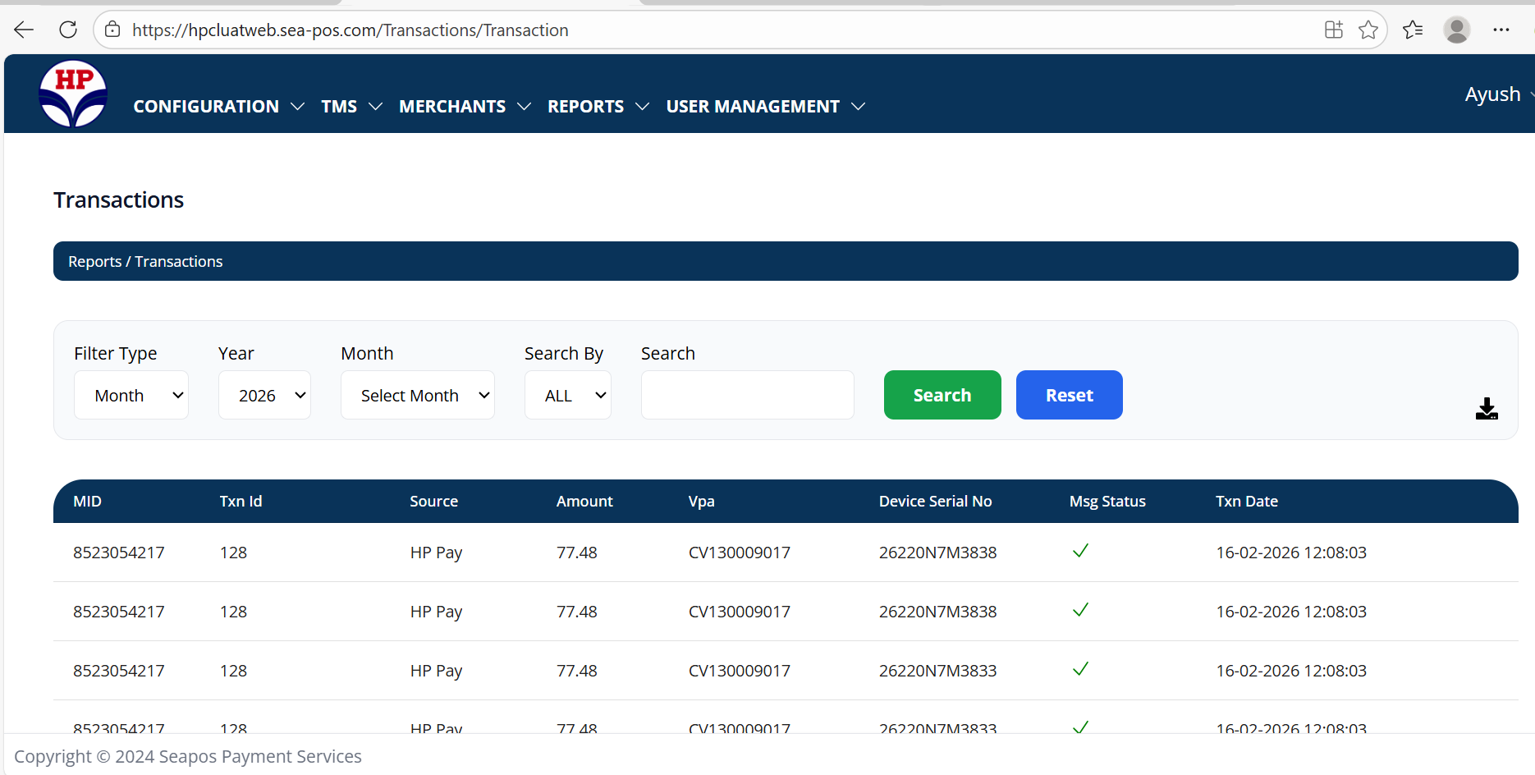The image size is (1535, 775).
Task: Open the Select Month dropdown
Action: click(x=417, y=395)
